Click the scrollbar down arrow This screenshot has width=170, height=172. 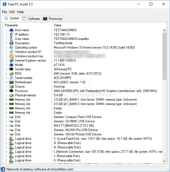[x=164, y=161]
